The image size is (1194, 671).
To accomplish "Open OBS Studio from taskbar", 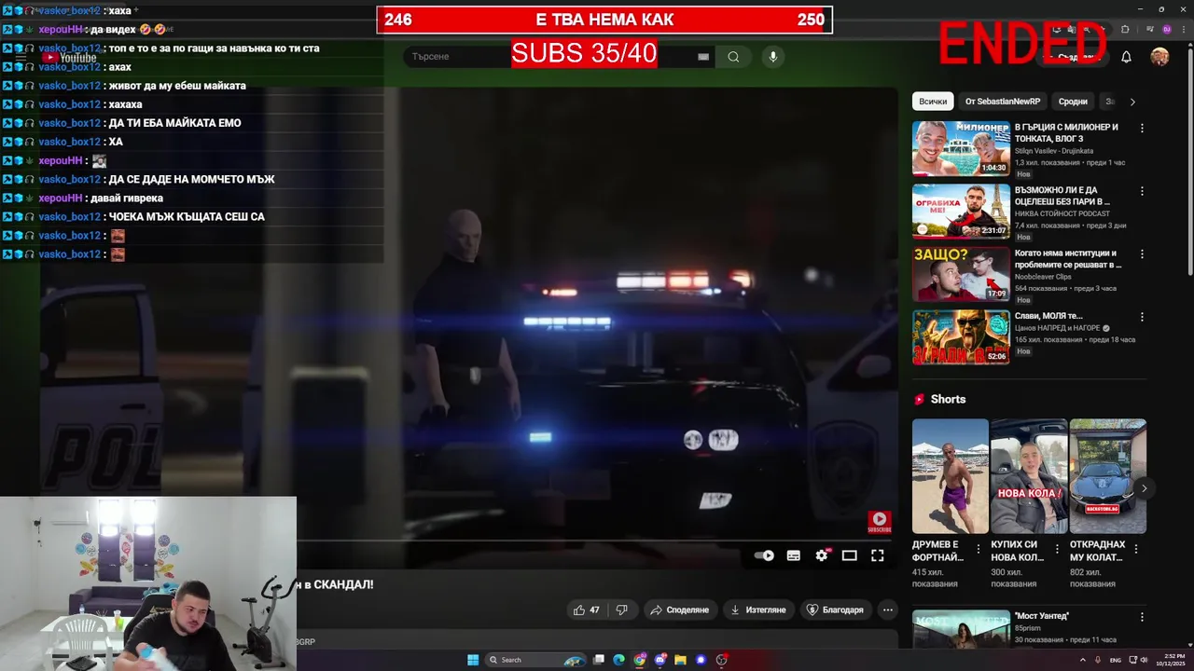I will point(721,660).
